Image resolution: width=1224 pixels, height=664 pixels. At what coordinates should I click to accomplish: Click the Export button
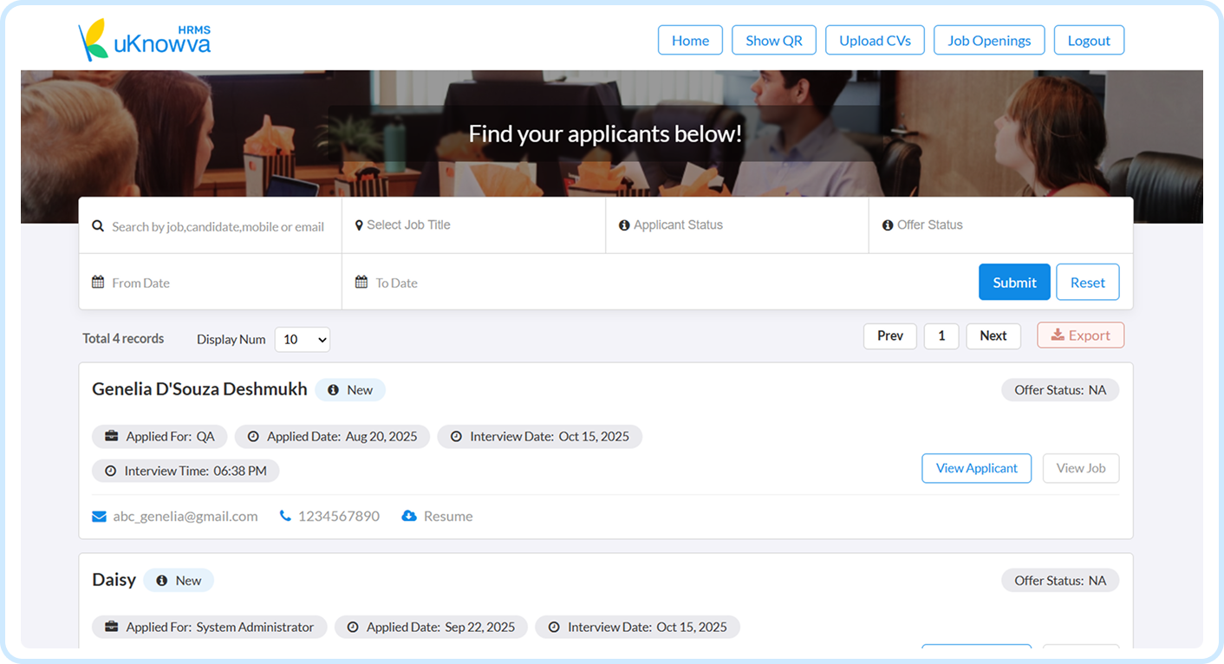tap(1081, 335)
